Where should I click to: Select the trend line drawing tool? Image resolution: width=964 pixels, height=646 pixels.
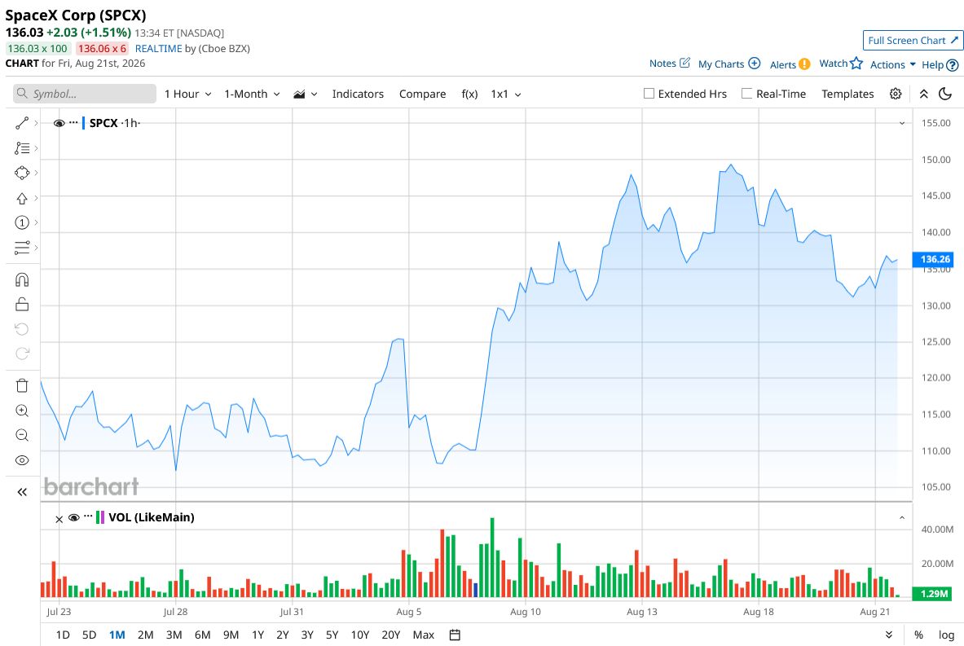click(21, 123)
